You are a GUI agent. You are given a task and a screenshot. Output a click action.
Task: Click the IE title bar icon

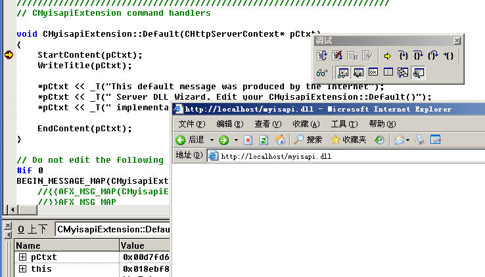pyautogui.click(x=178, y=109)
